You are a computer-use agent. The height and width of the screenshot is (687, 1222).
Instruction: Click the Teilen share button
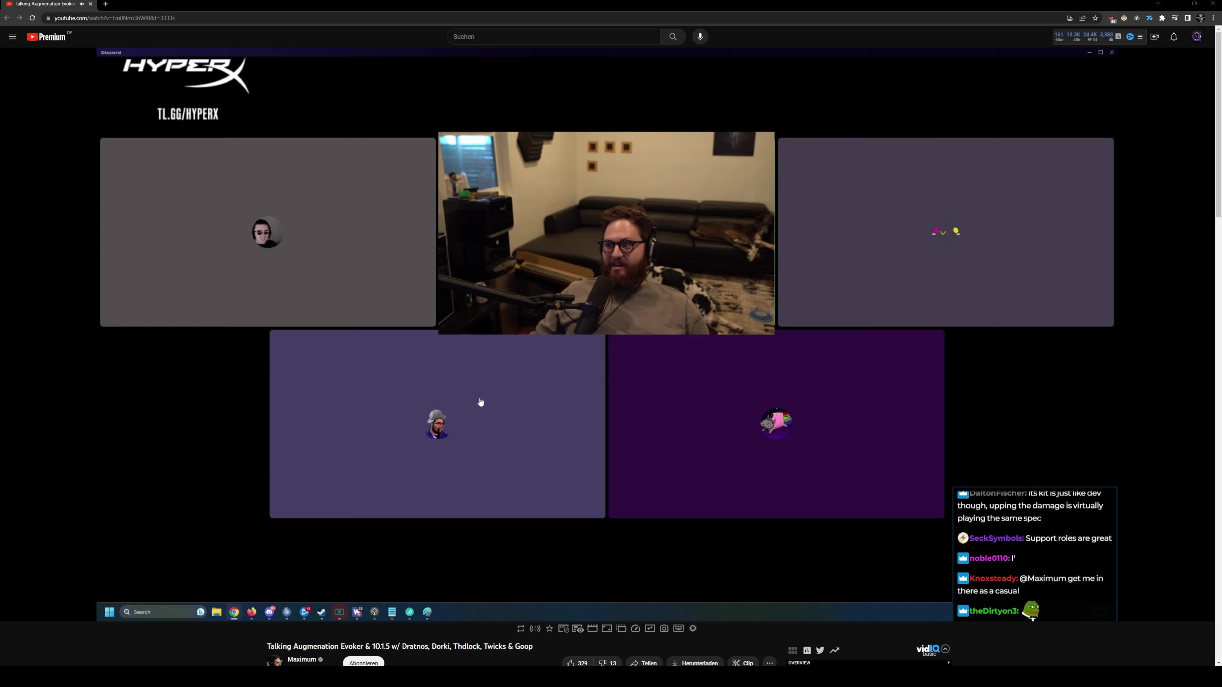644,663
